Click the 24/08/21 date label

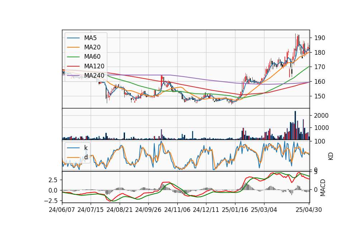tap(120, 210)
